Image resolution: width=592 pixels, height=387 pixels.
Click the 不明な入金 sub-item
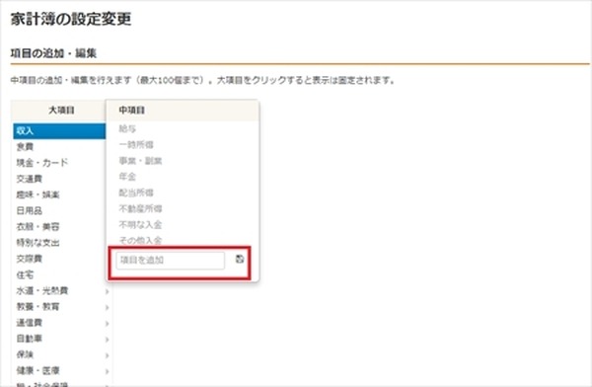tap(140, 225)
